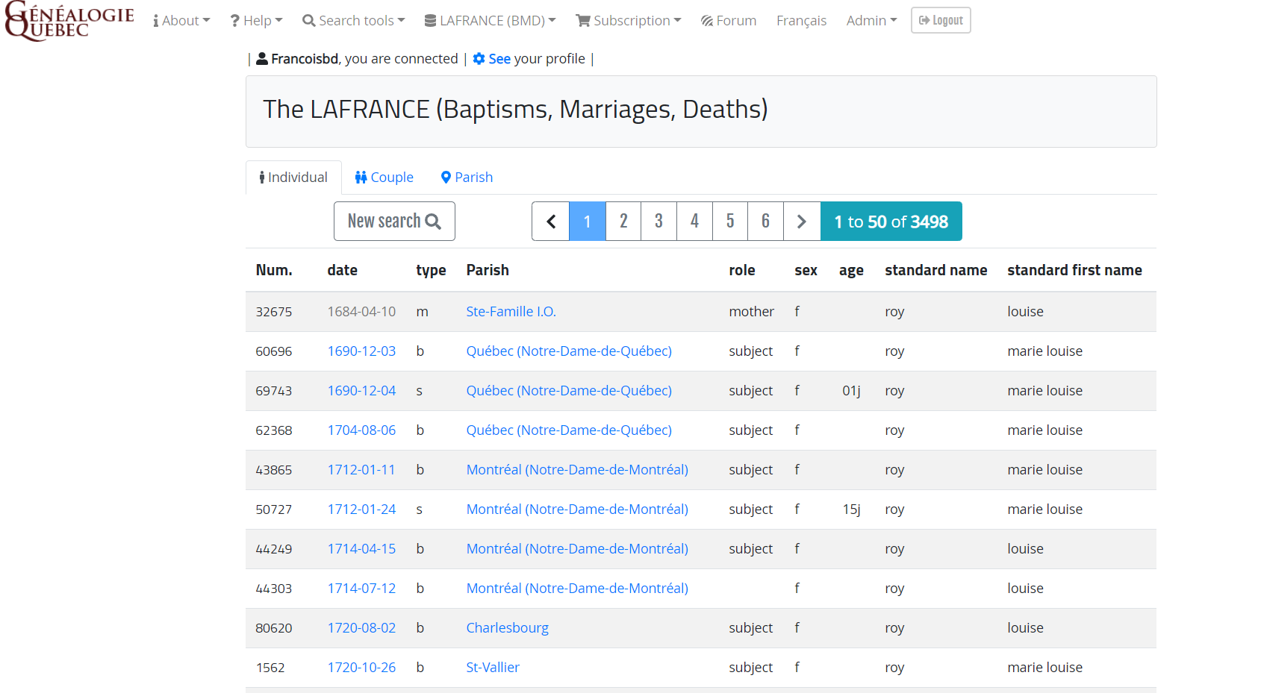Open the 1690-12-04 record date link
Screen dimensions: 1261x693
tap(361, 391)
